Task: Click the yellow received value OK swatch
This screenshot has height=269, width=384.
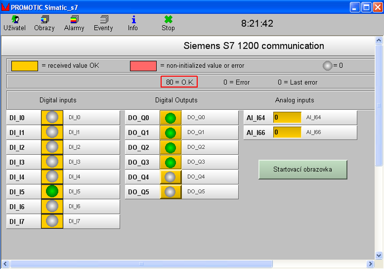Action: point(25,66)
